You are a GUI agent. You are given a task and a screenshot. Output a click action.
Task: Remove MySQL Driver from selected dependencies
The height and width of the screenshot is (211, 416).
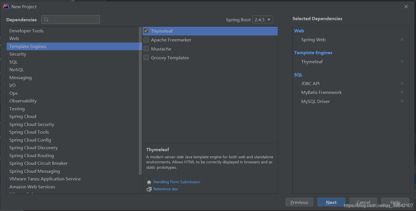(402, 101)
